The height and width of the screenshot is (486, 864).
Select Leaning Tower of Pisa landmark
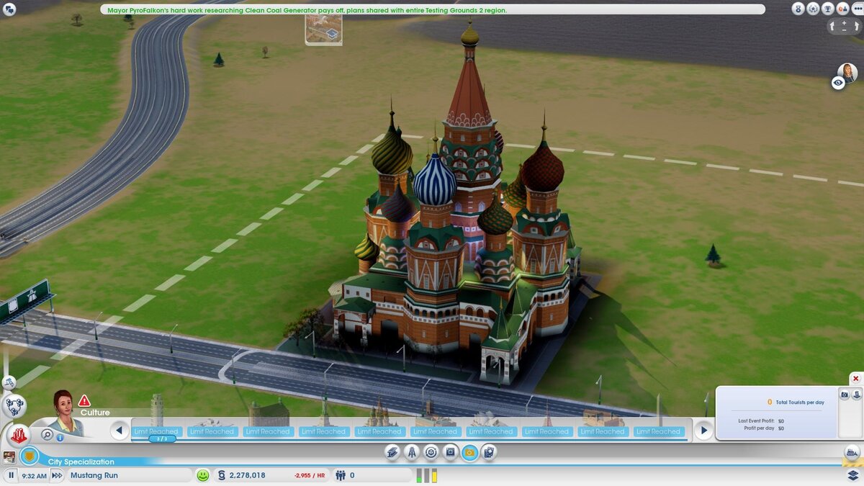click(x=157, y=415)
